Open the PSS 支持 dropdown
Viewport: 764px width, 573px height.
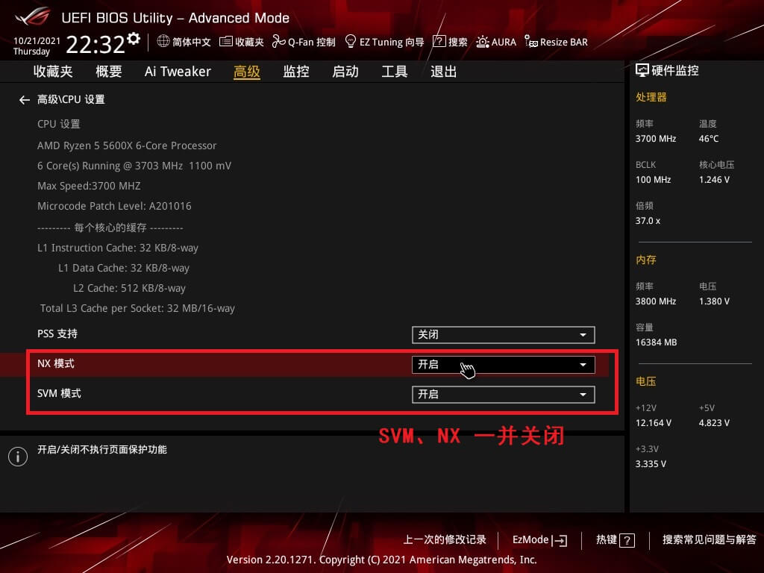[503, 335]
